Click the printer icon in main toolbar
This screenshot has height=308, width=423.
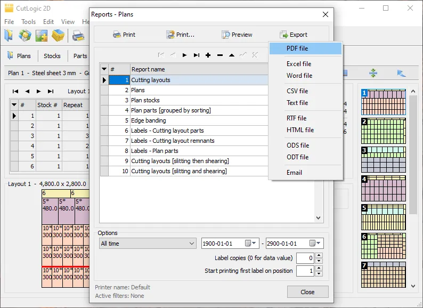click(x=78, y=36)
